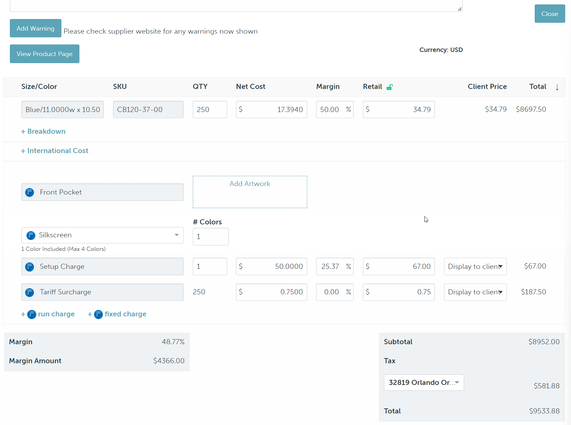Click the QTY field showing 250
This screenshot has height=425, width=571.
(209, 110)
